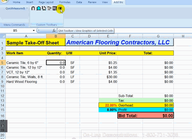
Task: Click the arch-shaped QuickMeasure toolbar icon
Action: (x=33, y=8)
